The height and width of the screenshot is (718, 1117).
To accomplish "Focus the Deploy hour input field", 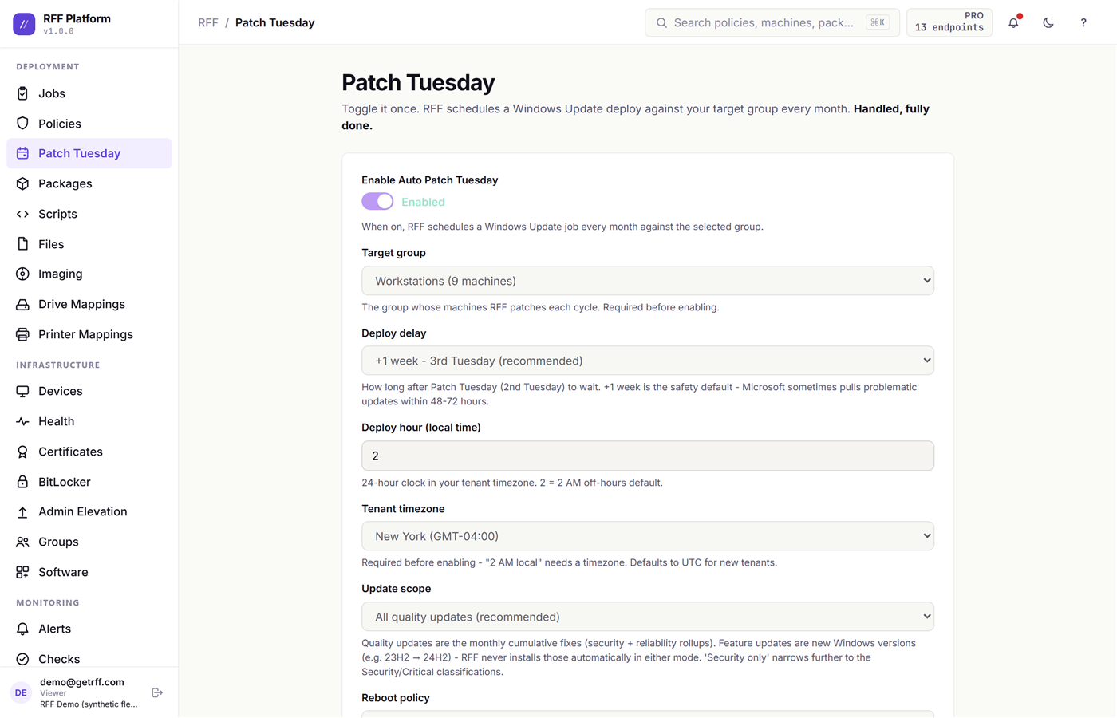I will point(648,456).
